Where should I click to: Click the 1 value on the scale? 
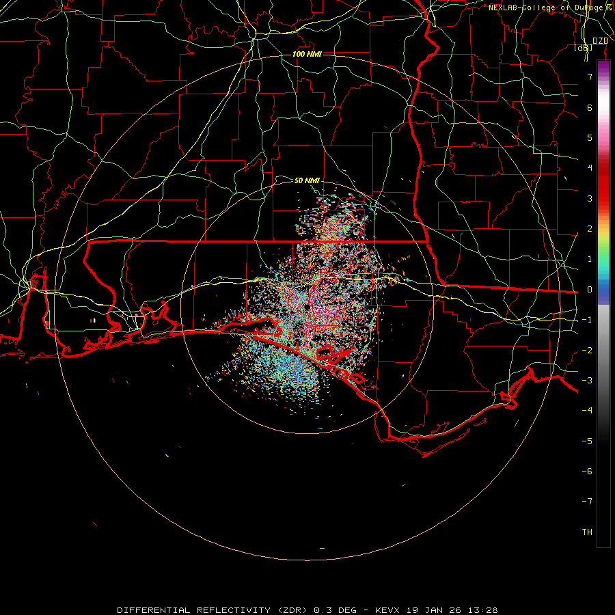pos(590,259)
